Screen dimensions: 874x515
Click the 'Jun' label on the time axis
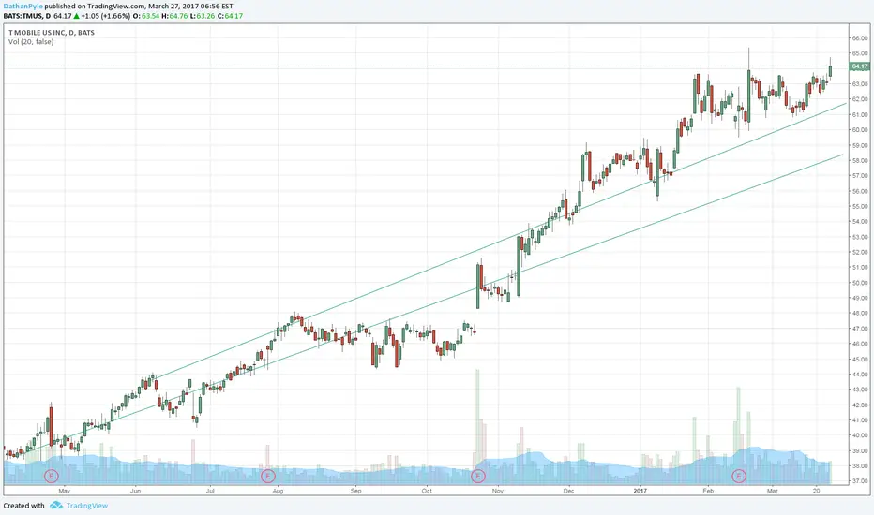click(135, 491)
